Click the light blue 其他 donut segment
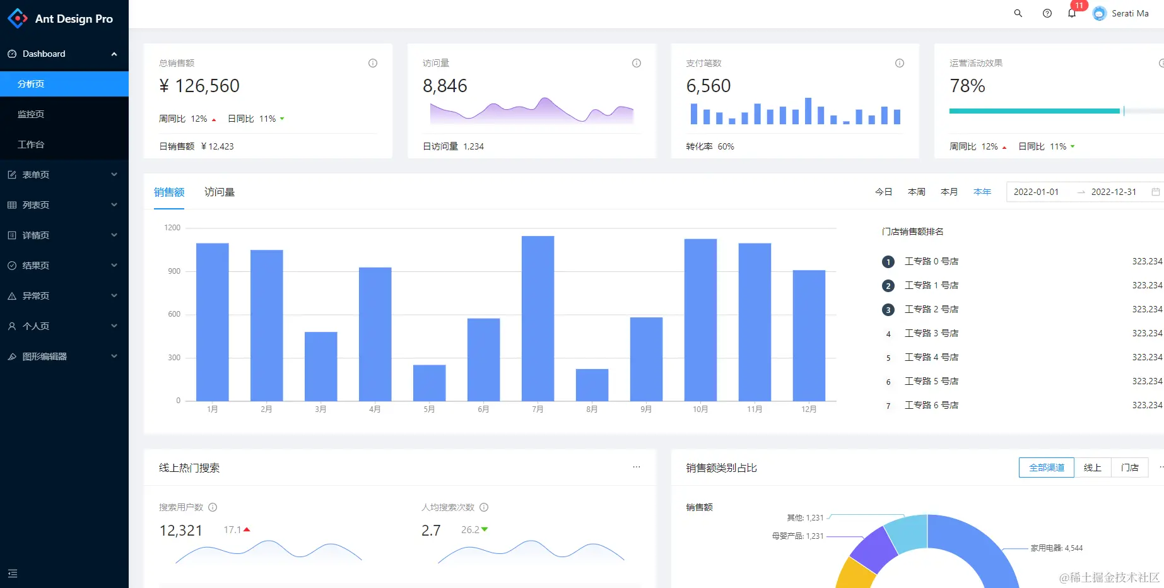Screen dimensions: 1164x588 [x=907, y=533]
